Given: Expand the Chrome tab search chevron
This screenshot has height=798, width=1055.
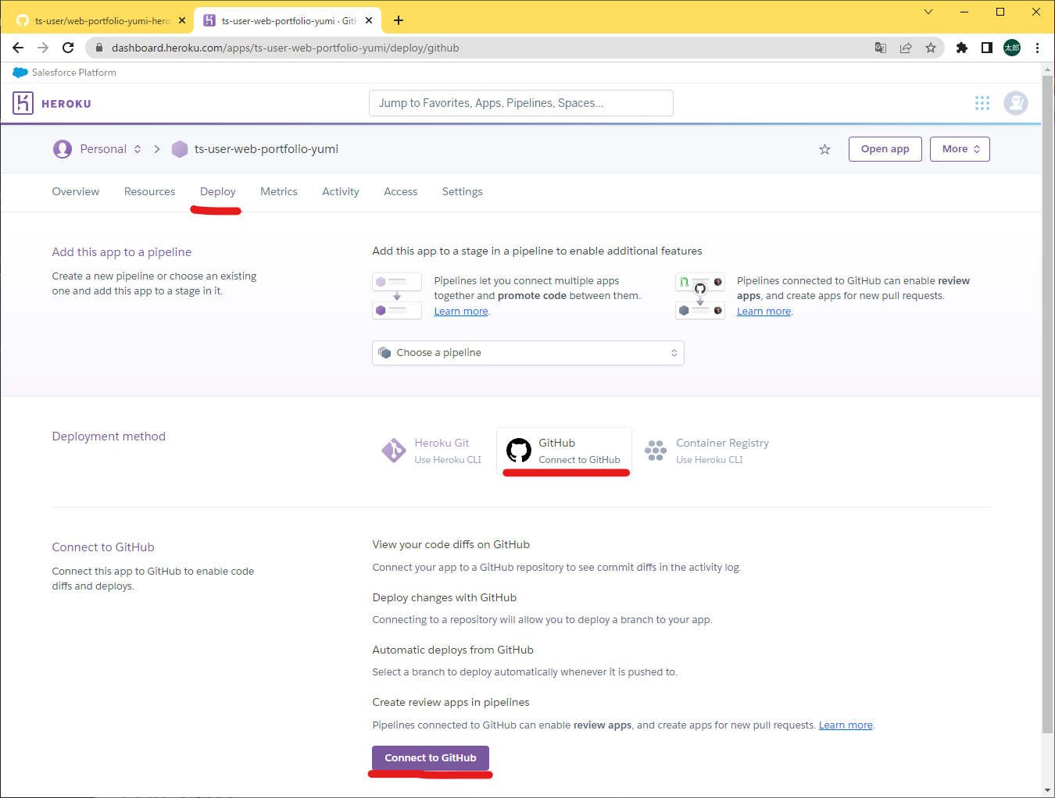Looking at the screenshot, I should pyautogui.click(x=928, y=12).
